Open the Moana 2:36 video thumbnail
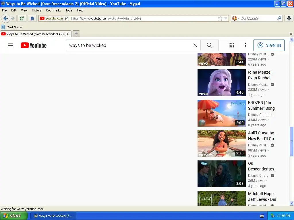The width and height of the screenshot is (294, 220). click(222, 144)
